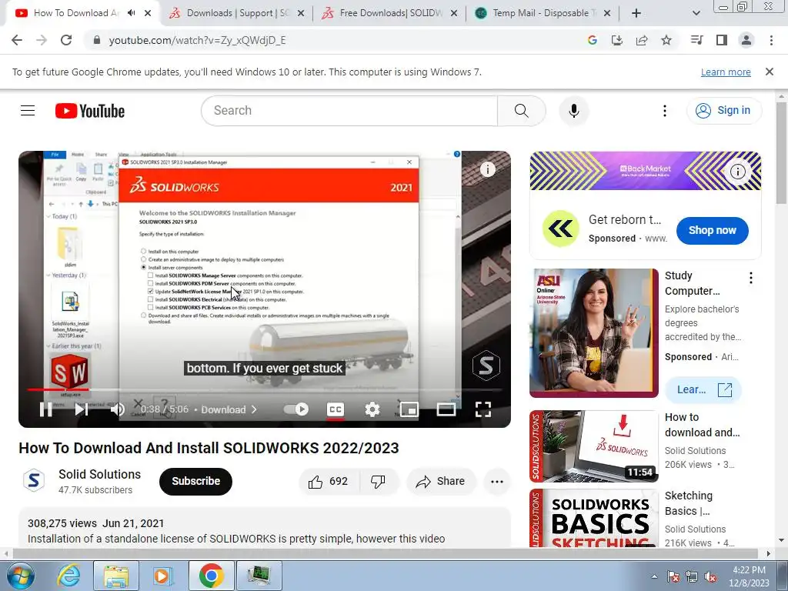Go back in browser history
Screen dimensions: 788x591
click(x=17, y=40)
